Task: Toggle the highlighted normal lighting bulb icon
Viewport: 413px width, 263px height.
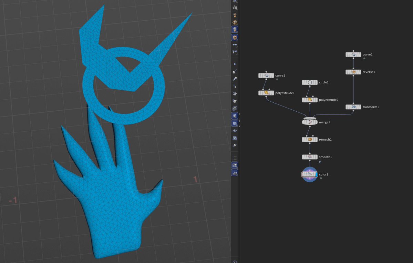Action: tap(235, 30)
